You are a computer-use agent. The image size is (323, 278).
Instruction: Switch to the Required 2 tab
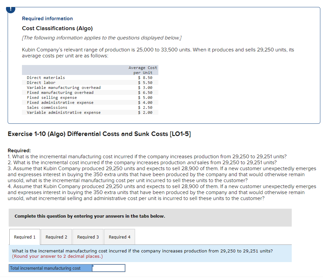click(x=56, y=237)
